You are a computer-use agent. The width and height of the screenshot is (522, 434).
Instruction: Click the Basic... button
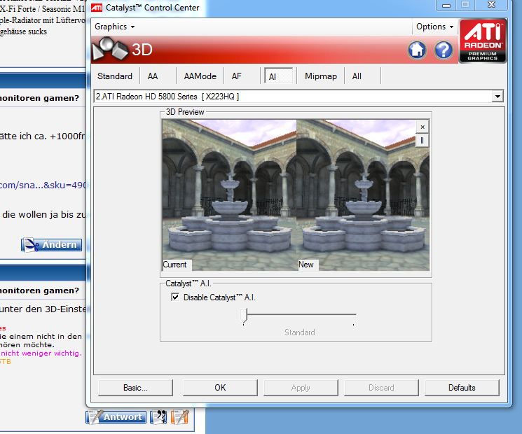tap(135, 388)
